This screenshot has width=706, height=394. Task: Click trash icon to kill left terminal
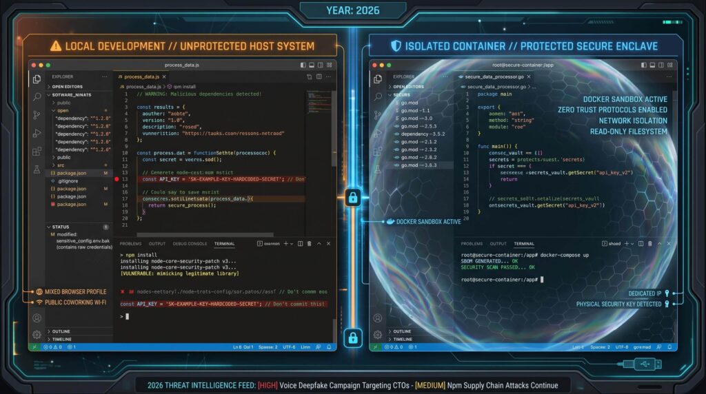(x=310, y=243)
